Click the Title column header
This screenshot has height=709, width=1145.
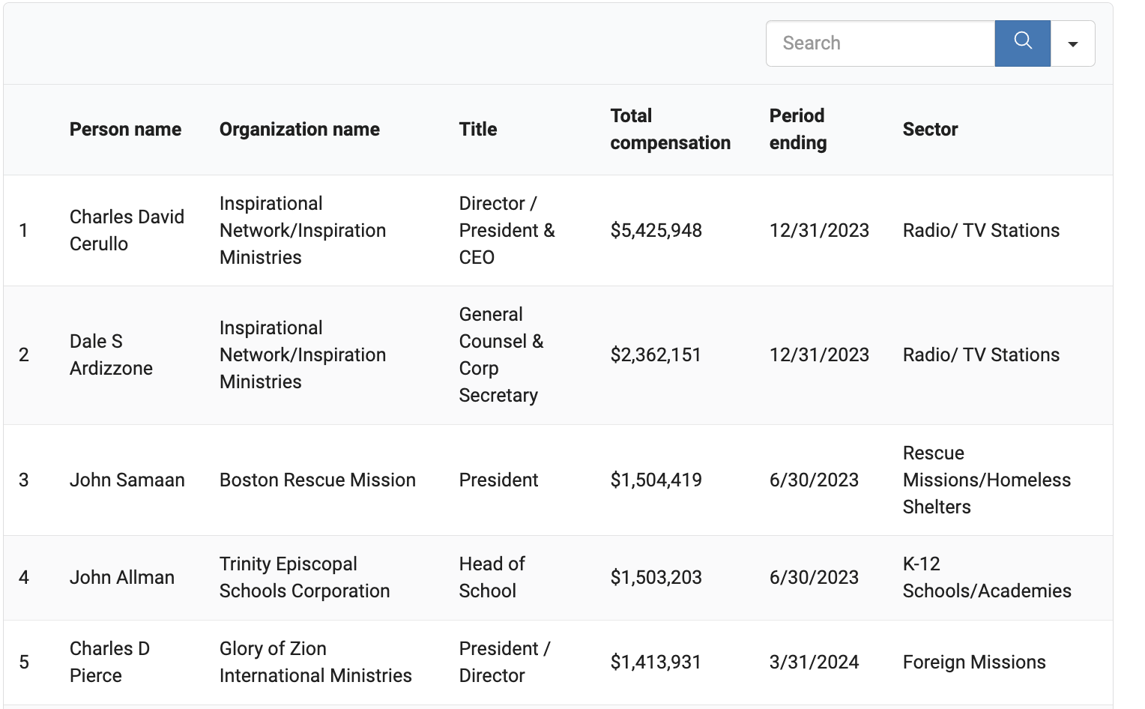[x=477, y=129]
